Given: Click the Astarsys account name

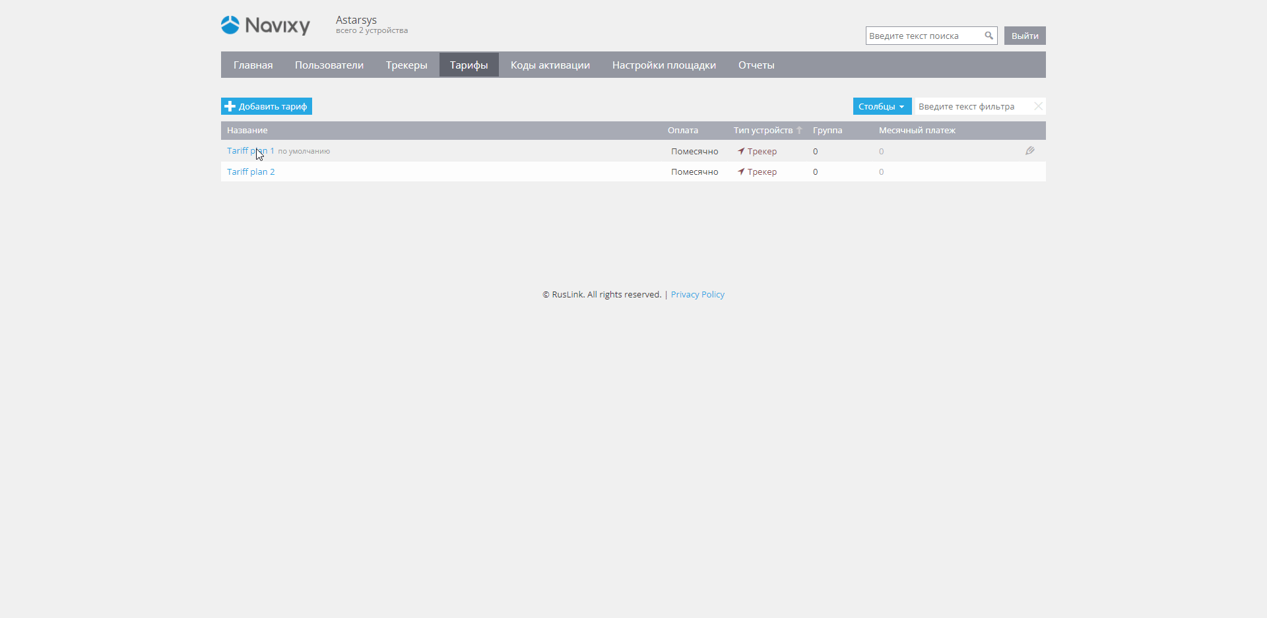Looking at the screenshot, I should 356,20.
